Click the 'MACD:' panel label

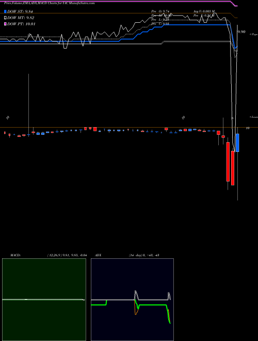pyautogui.click(x=15, y=255)
